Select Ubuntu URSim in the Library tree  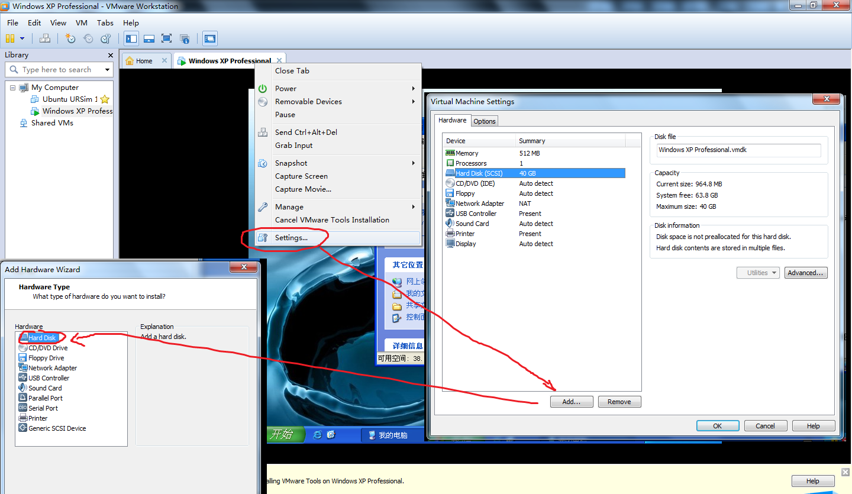[x=70, y=99]
